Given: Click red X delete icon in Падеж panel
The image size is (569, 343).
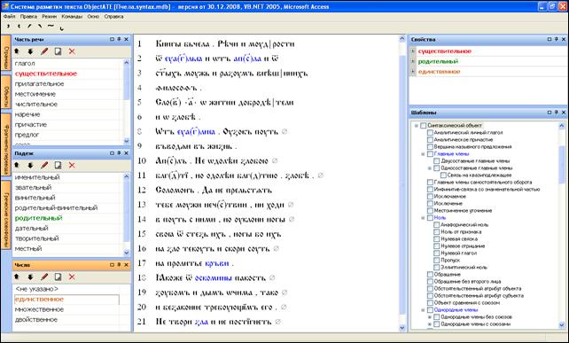Looking at the screenshot, I should (x=72, y=166).
